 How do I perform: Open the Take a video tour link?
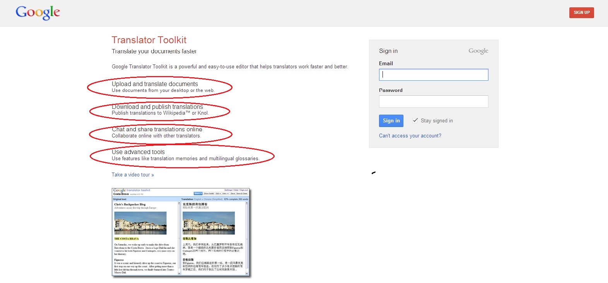[133, 175]
